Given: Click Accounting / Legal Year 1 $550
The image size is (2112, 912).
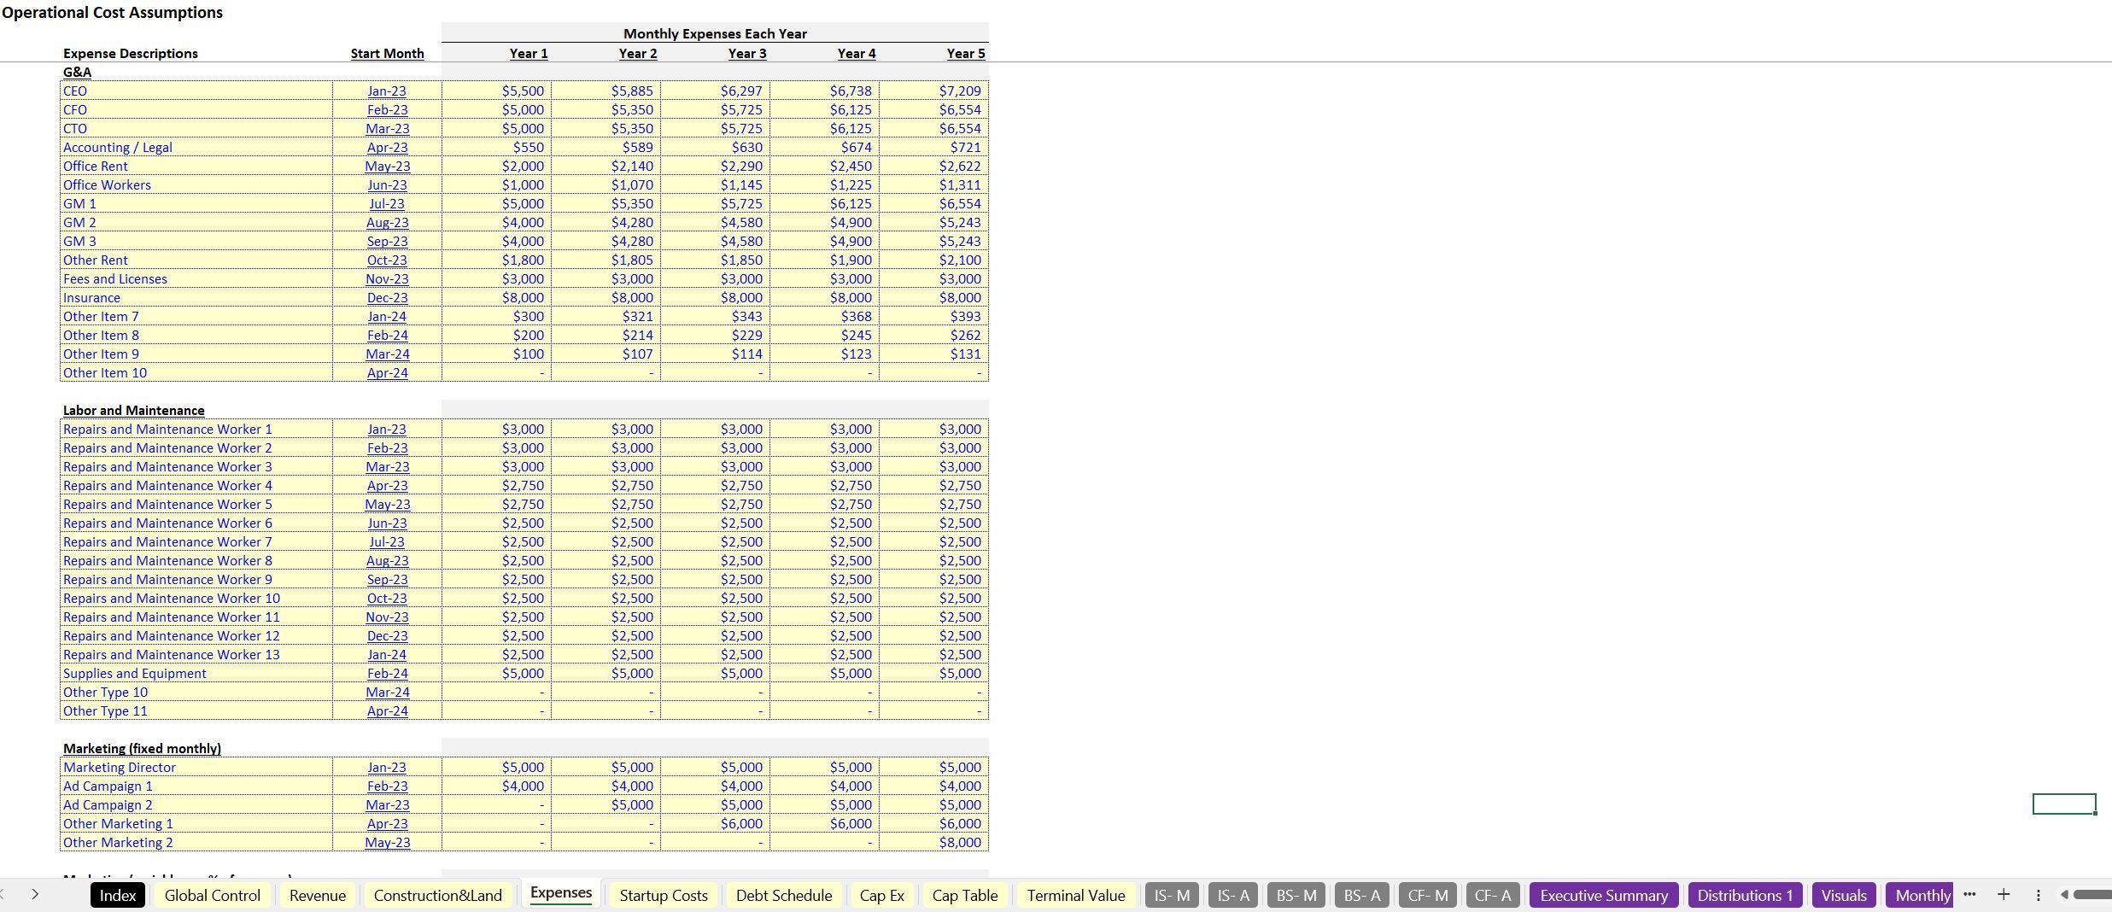Looking at the screenshot, I should click(x=496, y=147).
